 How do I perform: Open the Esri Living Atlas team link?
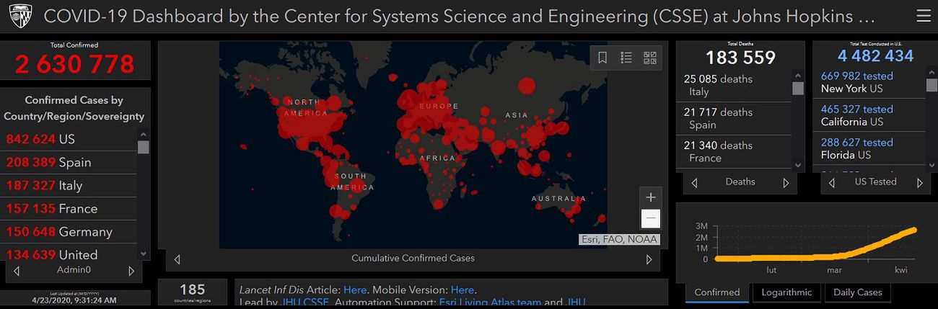point(490,303)
